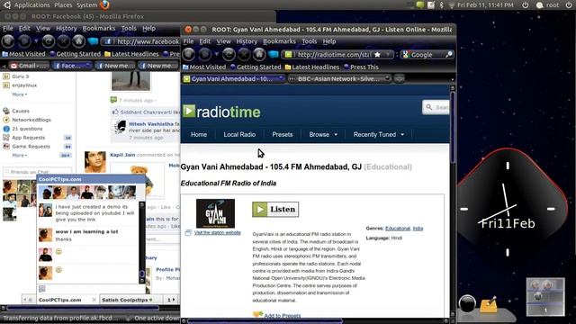Screen dimensions: 576x324
Task: Close CoolPCTips.com chat tab
Action: (x=94, y=300)
